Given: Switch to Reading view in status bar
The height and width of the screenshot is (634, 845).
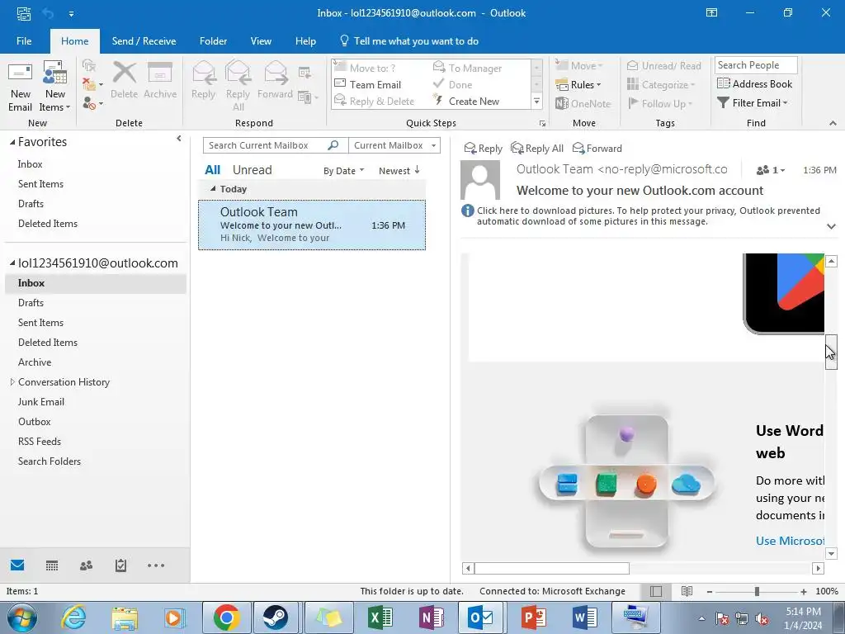Looking at the screenshot, I should click(x=687, y=591).
